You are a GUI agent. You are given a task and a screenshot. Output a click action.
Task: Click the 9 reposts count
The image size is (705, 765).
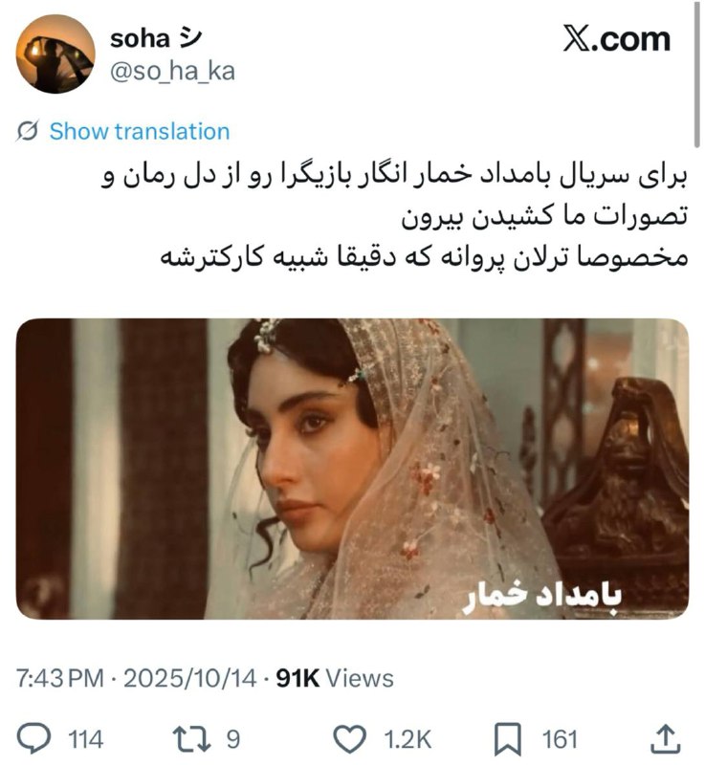click(233, 739)
